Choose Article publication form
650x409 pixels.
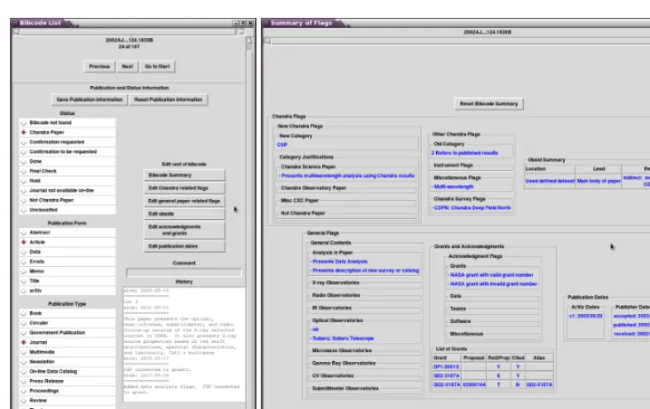(67, 242)
